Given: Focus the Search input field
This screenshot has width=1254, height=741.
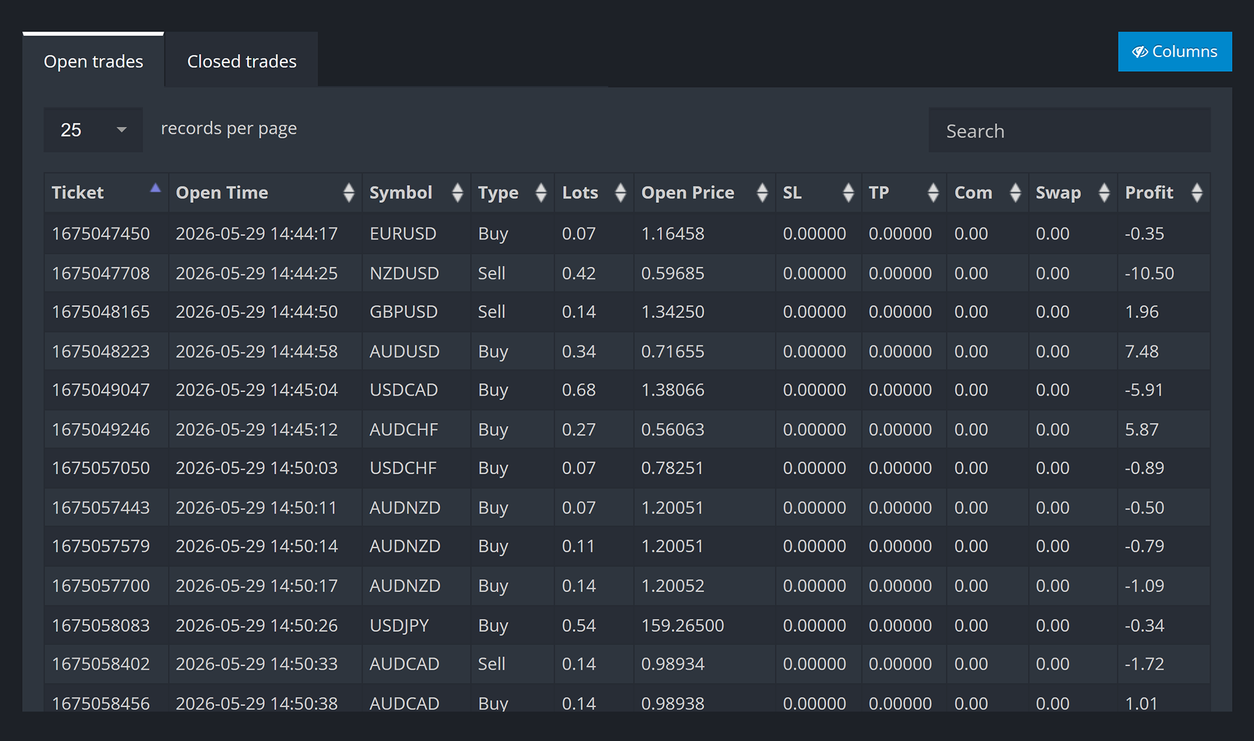Looking at the screenshot, I should click(x=1069, y=130).
